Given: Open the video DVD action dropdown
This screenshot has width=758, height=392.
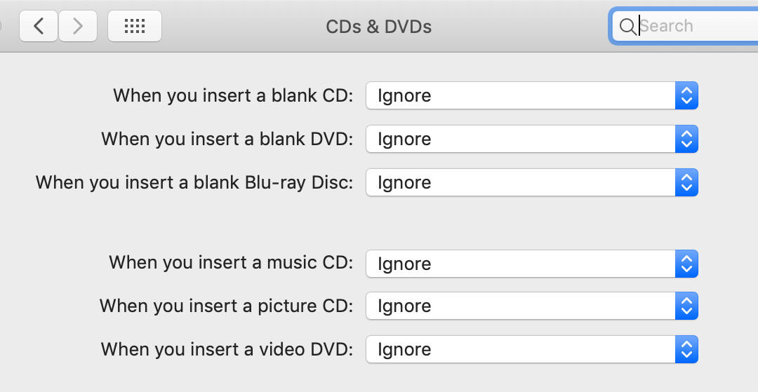Looking at the screenshot, I should click(521, 349).
